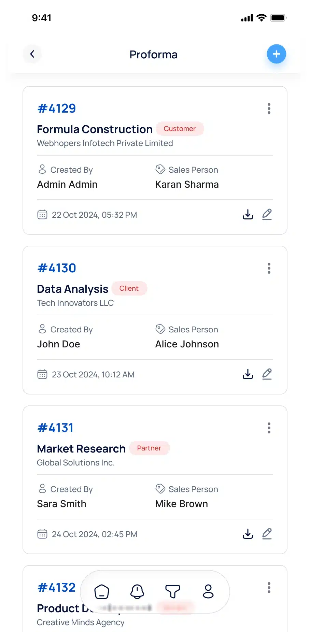
Task: Open the filter funnel in bottom nav
Action: [173, 591]
